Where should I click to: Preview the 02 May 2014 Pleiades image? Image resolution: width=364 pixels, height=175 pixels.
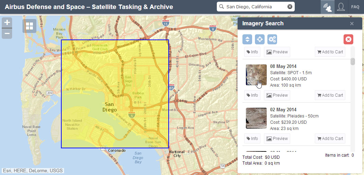pos(277,139)
